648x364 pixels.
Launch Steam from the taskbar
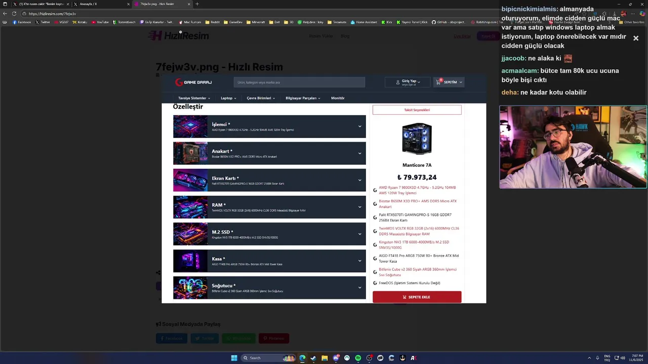[313, 358]
